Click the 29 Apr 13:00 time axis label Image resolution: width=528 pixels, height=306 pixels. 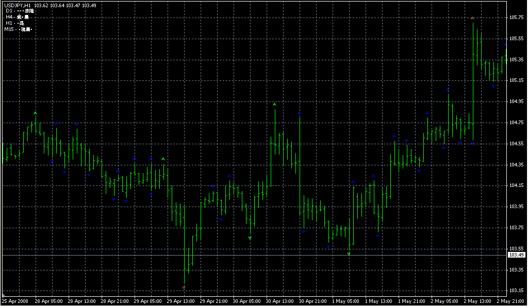tap(181, 301)
